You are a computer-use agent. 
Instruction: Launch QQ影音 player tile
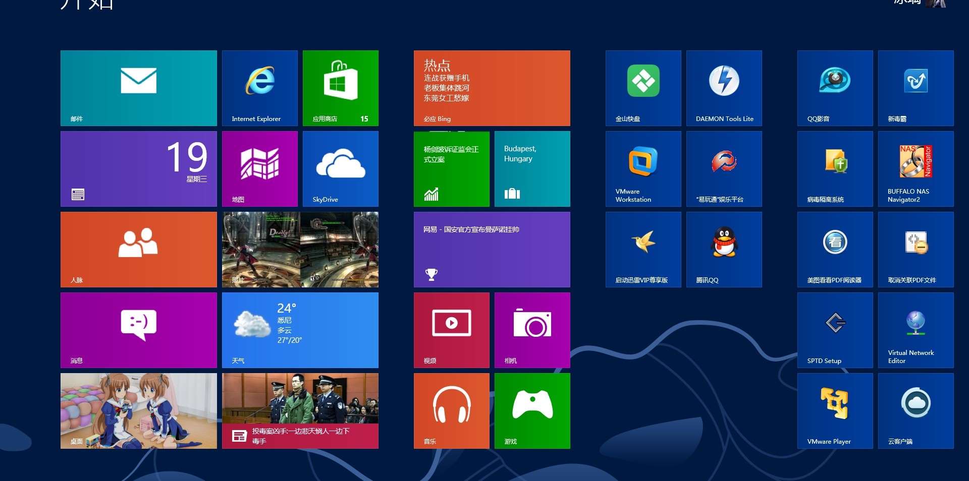835,88
